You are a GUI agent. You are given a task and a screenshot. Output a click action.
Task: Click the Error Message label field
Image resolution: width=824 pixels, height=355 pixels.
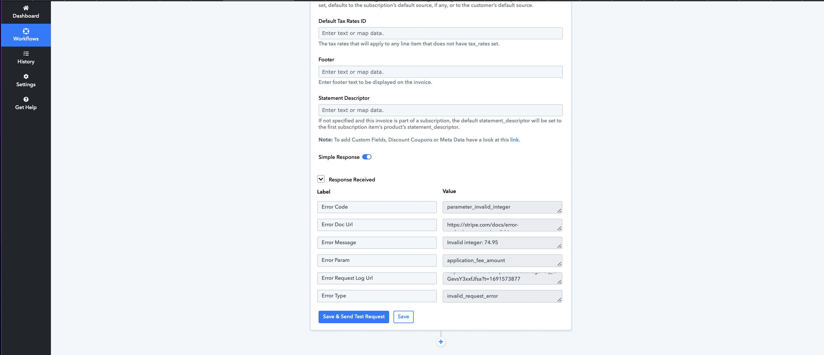point(377,243)
